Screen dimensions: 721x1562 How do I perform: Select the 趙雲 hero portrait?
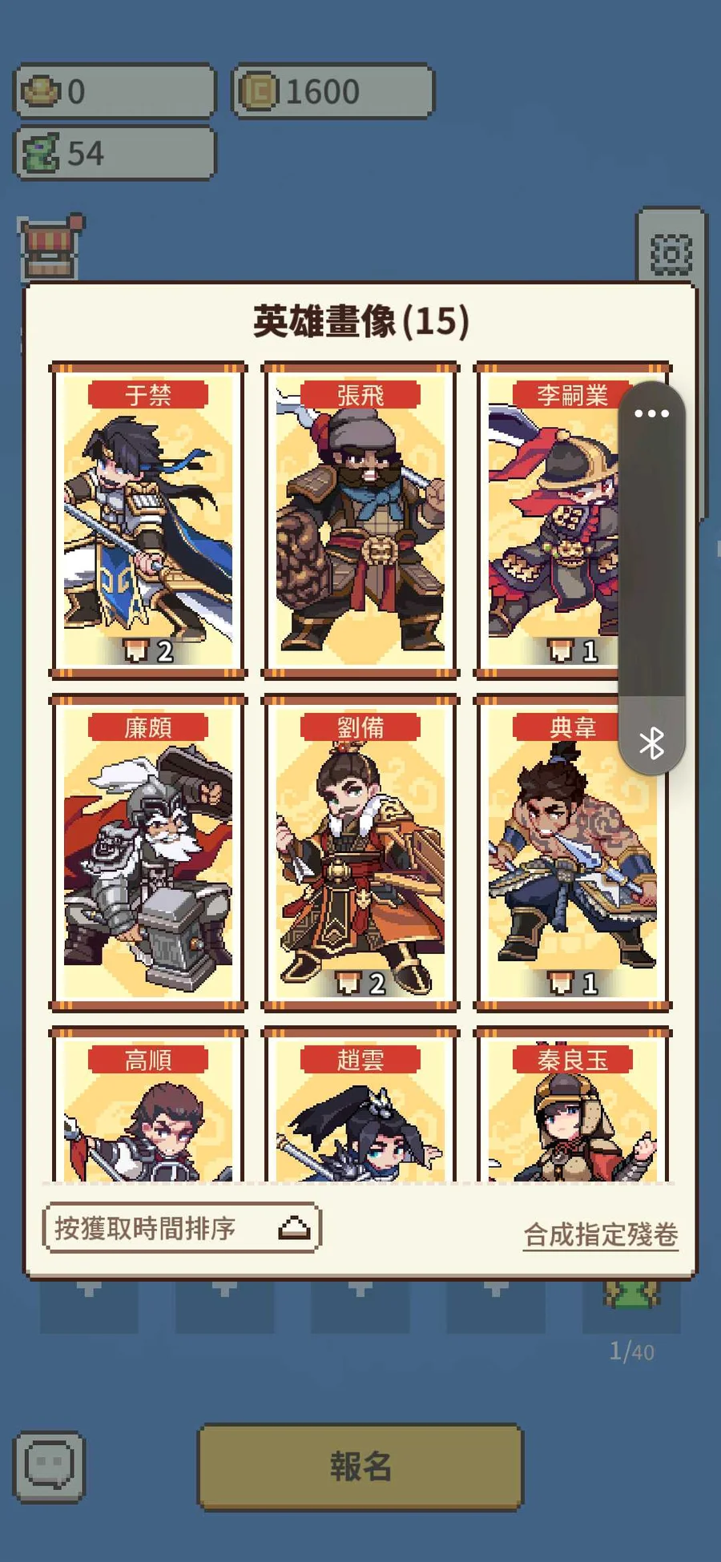tap(360, 1105)
